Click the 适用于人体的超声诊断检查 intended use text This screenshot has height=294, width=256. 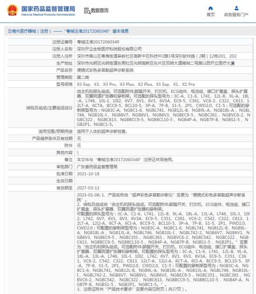(102, 132)
